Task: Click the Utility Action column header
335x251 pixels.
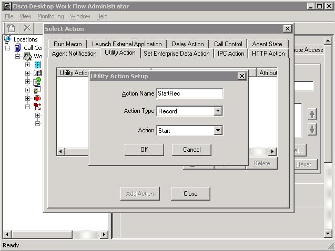Action: 73,73
